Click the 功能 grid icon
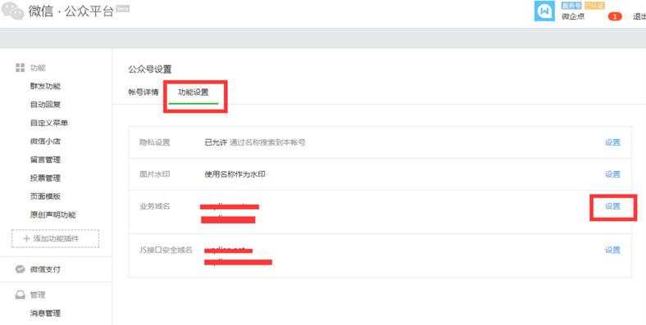The image size is (646, 325). coord(20,68)
